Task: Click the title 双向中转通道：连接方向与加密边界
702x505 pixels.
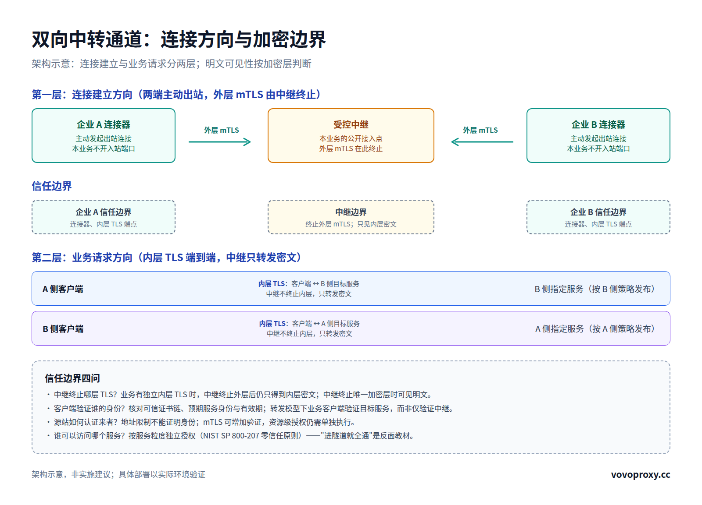Action: coord(179,39)
